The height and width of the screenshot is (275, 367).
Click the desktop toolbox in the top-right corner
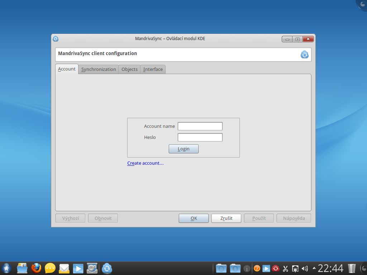(x=362, y=4)
